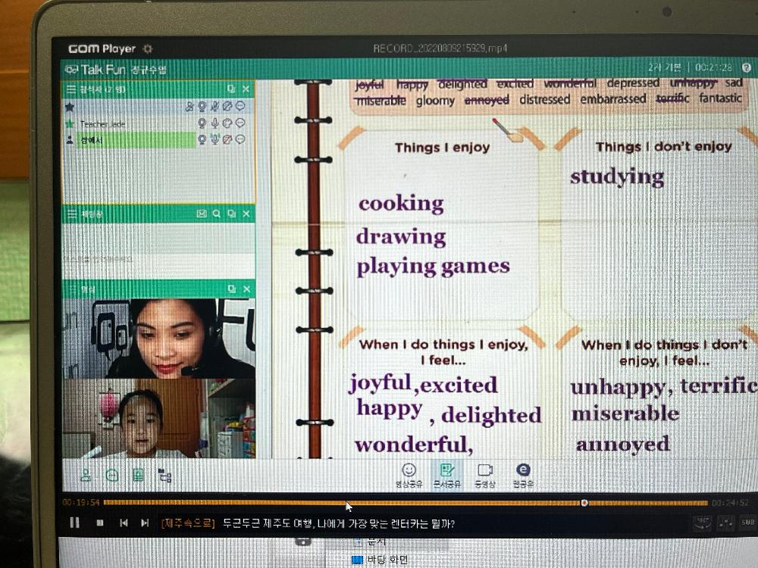Viewport: 758px width, 568px height.
Task: Search within the chat panel
Action: (x=217, y=214)
